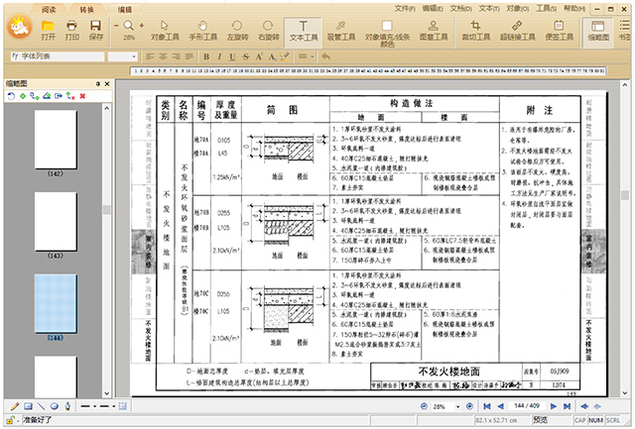Open the line width dropdown at bottom
635x429 pixels.
(x=114, y=406)
